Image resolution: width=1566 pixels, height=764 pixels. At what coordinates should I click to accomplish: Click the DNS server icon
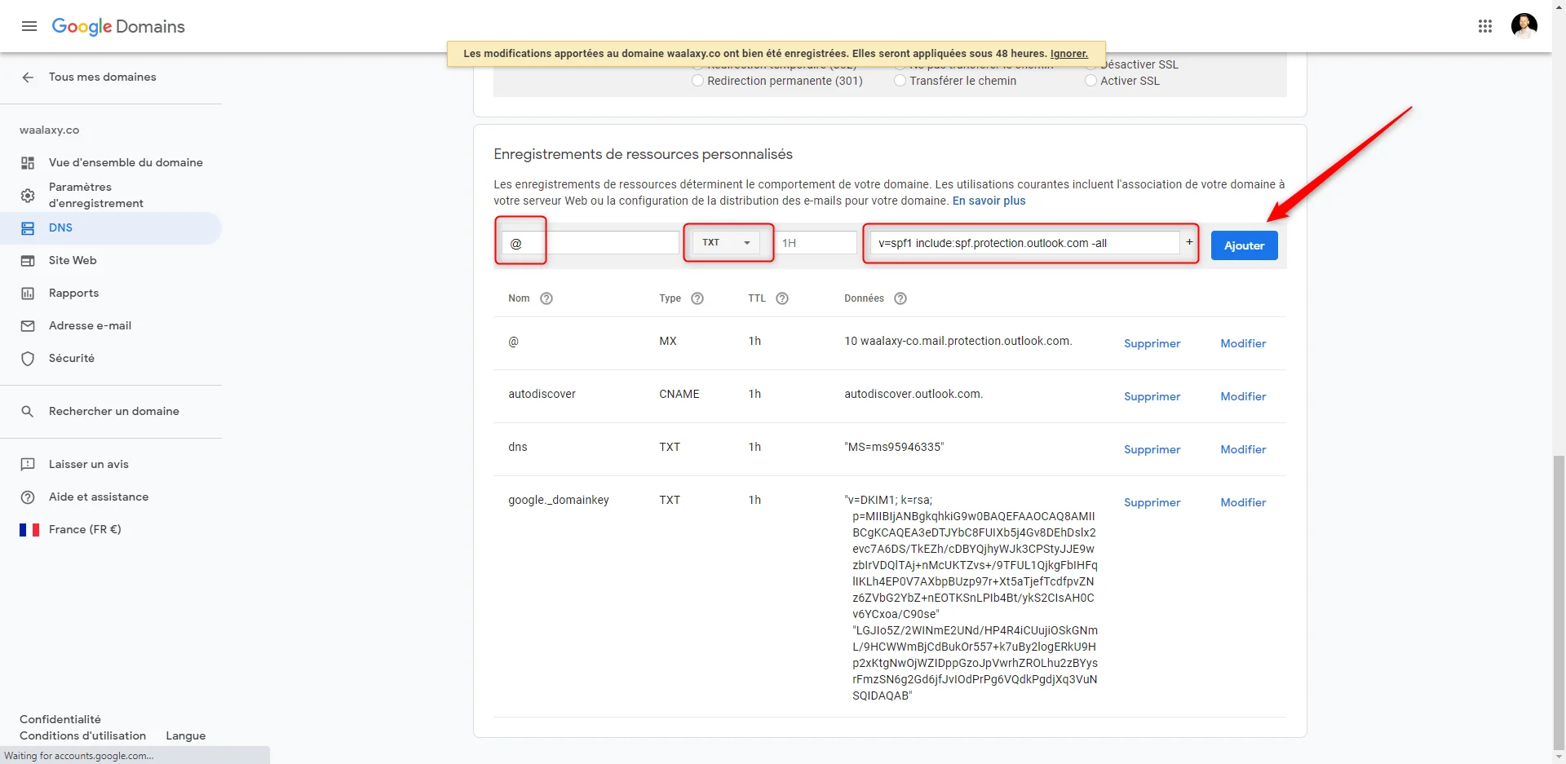28,228
